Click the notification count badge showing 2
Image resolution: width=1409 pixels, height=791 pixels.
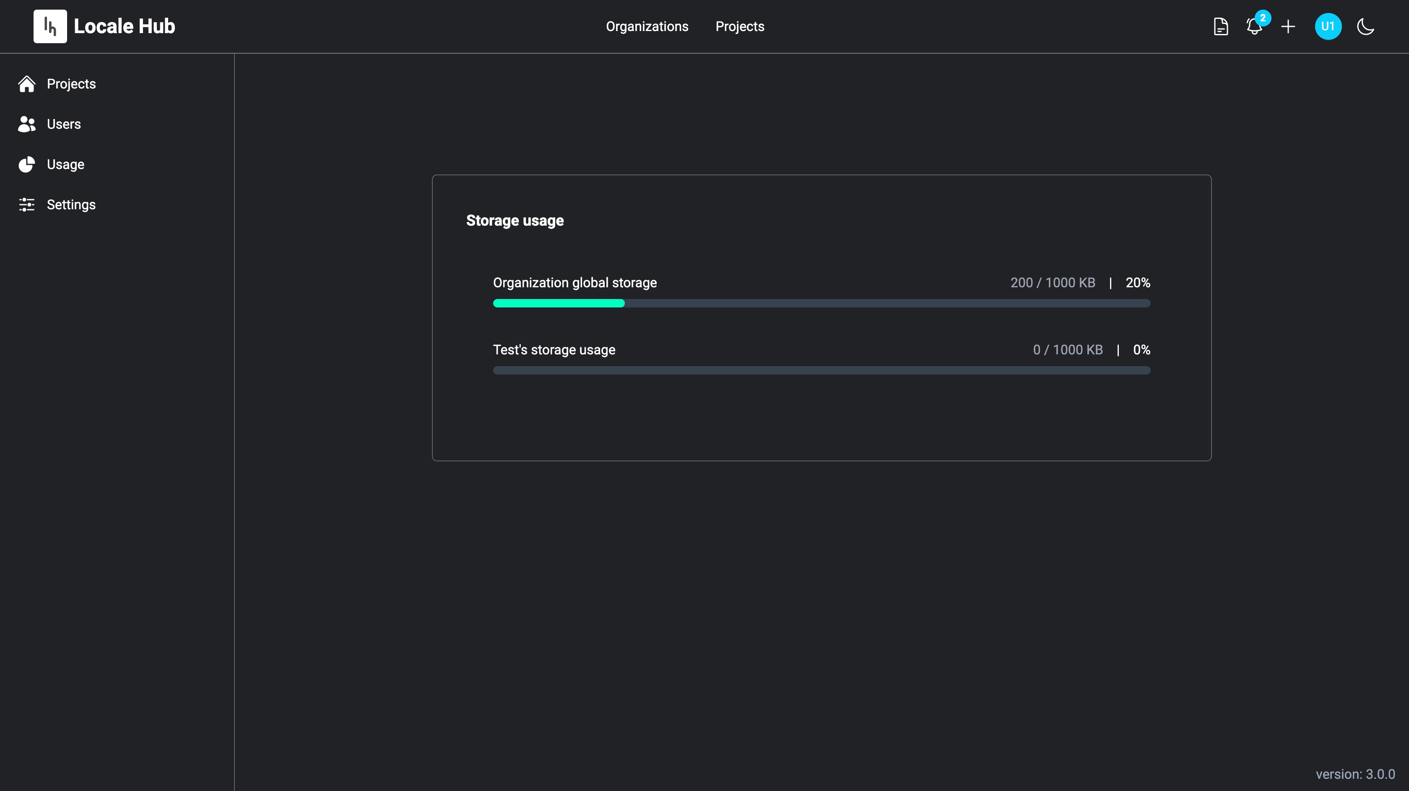(x=1262, y=18)
